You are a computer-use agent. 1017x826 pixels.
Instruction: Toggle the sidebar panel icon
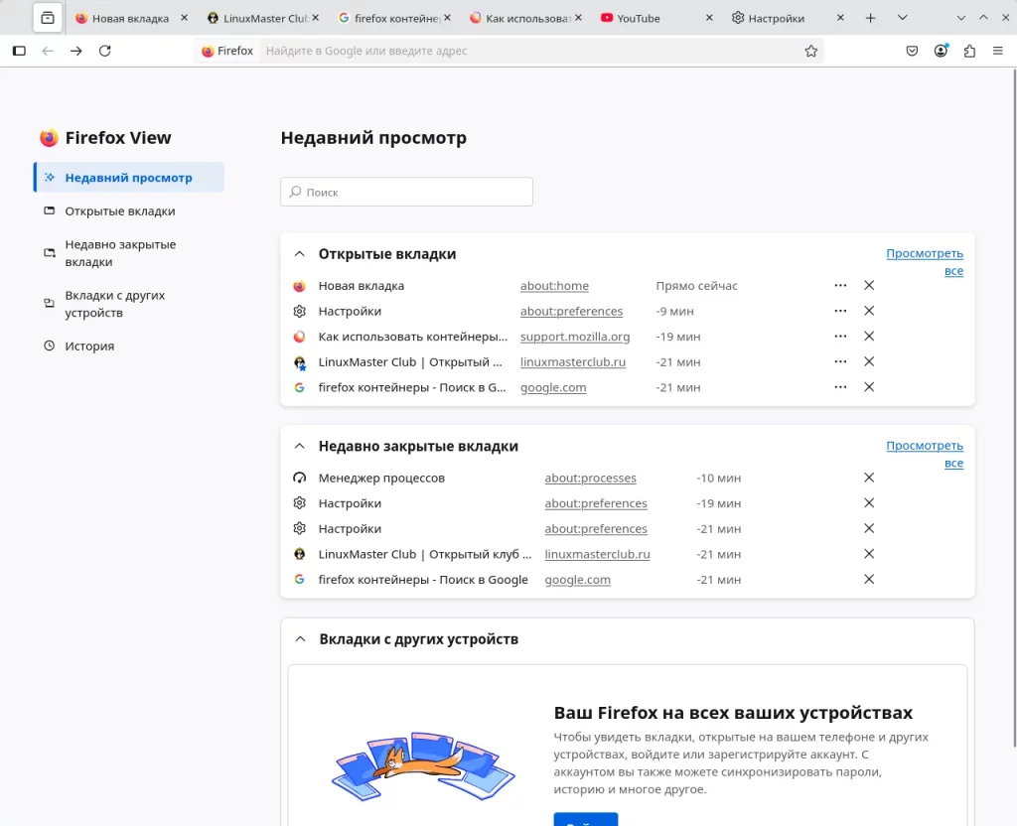point(20,51)
